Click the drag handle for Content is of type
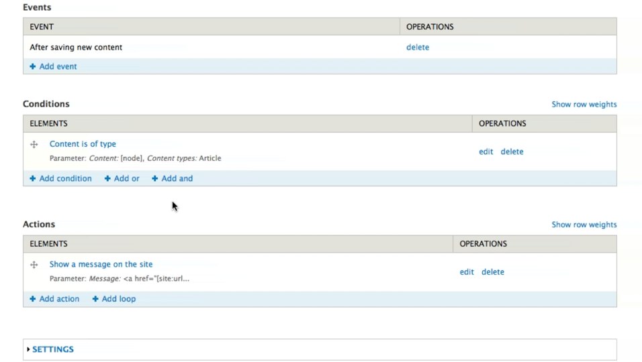Screen dimensions: 642x362 pos(34,145)
